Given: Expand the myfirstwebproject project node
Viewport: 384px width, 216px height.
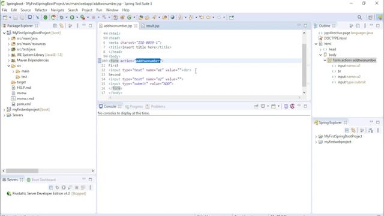Looking at the screenshot, I should click(x=4, y=109).
